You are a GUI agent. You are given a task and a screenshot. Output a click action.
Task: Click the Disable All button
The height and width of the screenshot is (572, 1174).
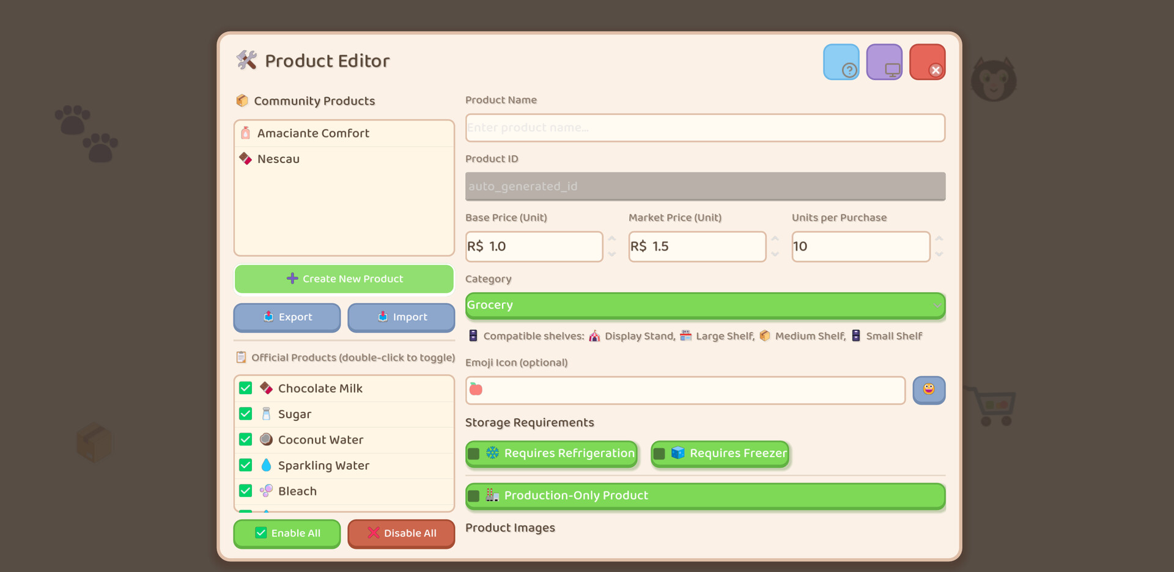pyautogui.click(x=401, y=533)
